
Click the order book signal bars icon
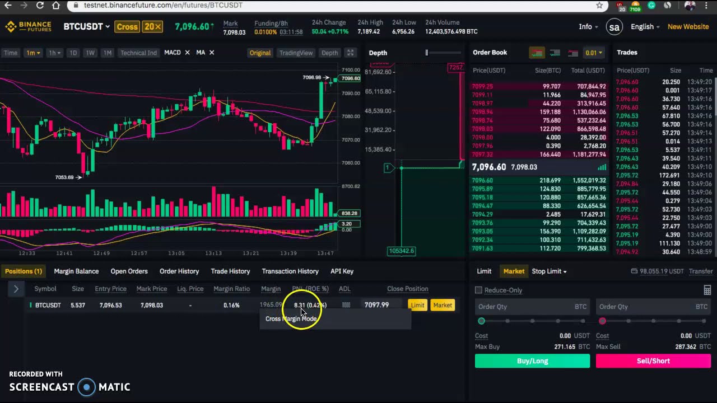coord(602,167)
